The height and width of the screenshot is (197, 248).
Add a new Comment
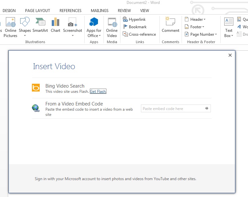click(171, 25)
